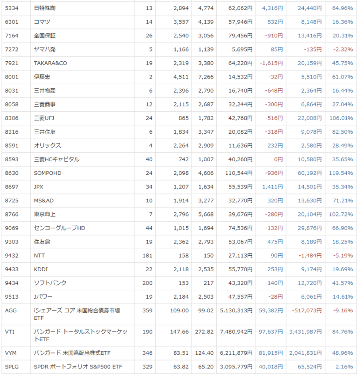The image size is (357, 374).
Task: Click the -1,615円 daily change value
Action: click(271, 63)
